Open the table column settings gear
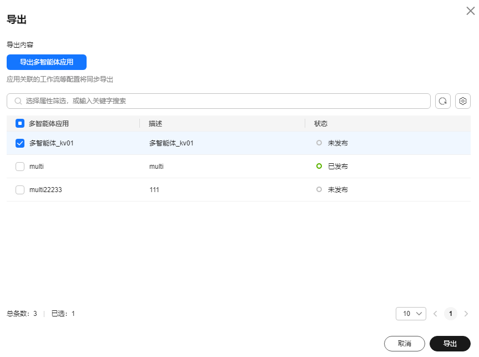479x357 pixels. click(462, 101)
